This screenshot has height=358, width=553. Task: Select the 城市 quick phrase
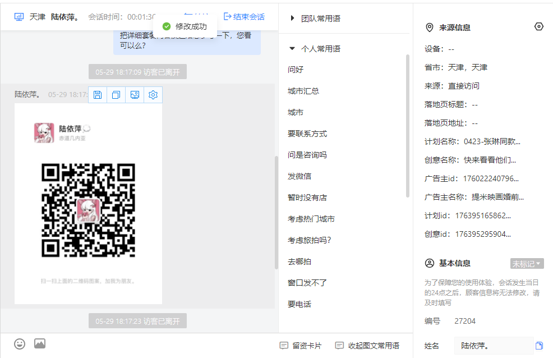(296, 112)
